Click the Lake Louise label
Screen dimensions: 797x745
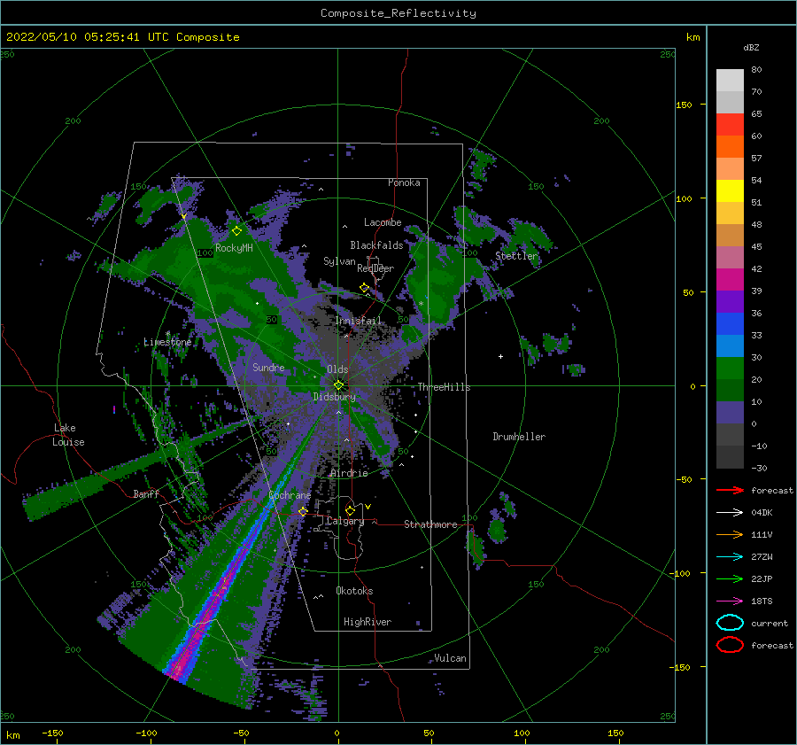pyautogui.click(x=68, y=435)
